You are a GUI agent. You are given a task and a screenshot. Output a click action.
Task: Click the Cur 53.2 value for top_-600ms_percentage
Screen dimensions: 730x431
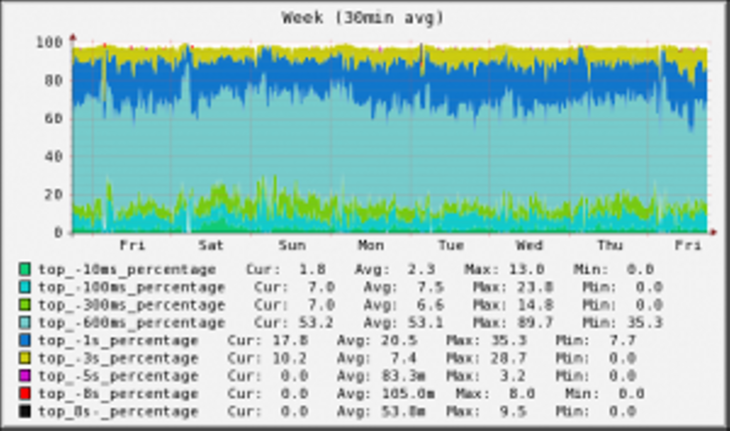tap(316, 322)
